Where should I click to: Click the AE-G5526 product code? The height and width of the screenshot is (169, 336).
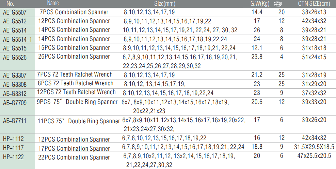point(15,57)
